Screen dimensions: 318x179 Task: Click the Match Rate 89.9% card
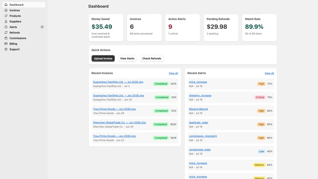(260, 28)
